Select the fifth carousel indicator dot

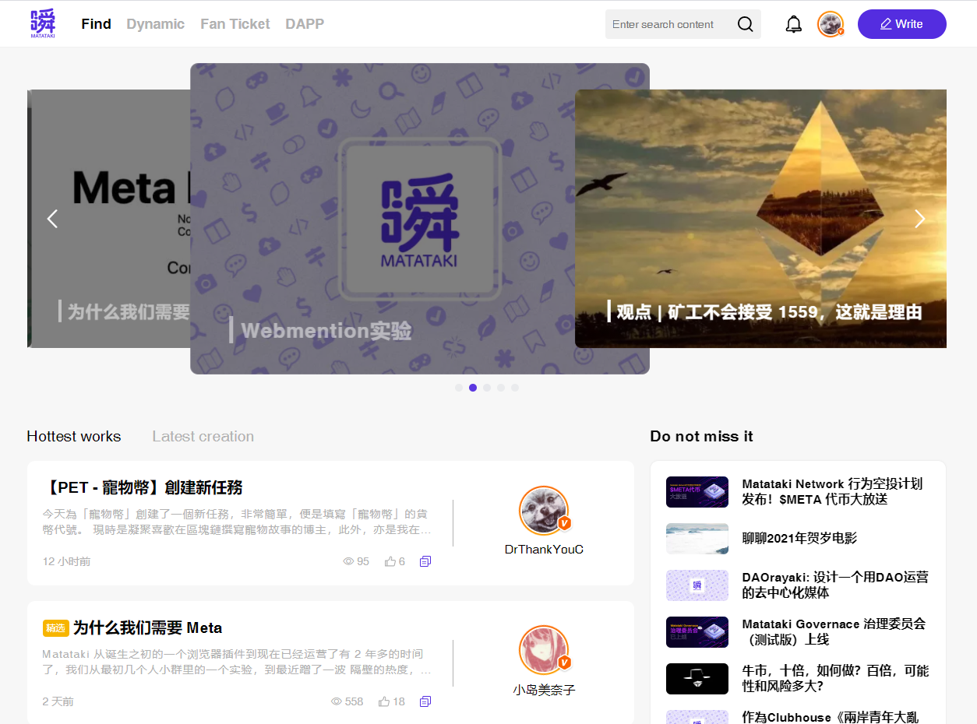pos(515,388)
